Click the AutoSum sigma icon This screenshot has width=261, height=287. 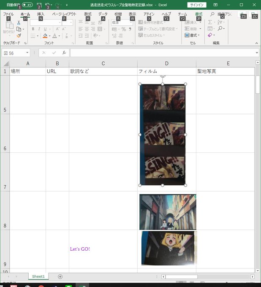(x=210, y=22)
